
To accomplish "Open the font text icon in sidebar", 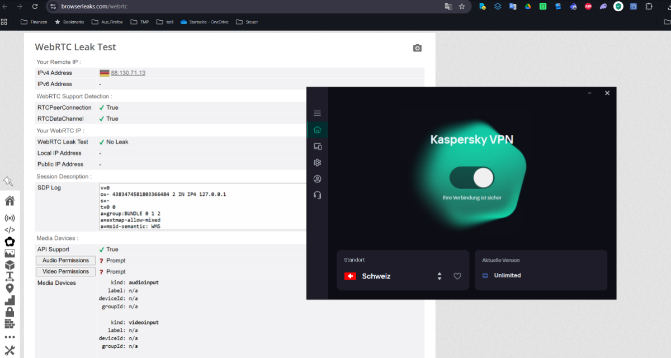I will pyautogui.click(x=10, y=277).
